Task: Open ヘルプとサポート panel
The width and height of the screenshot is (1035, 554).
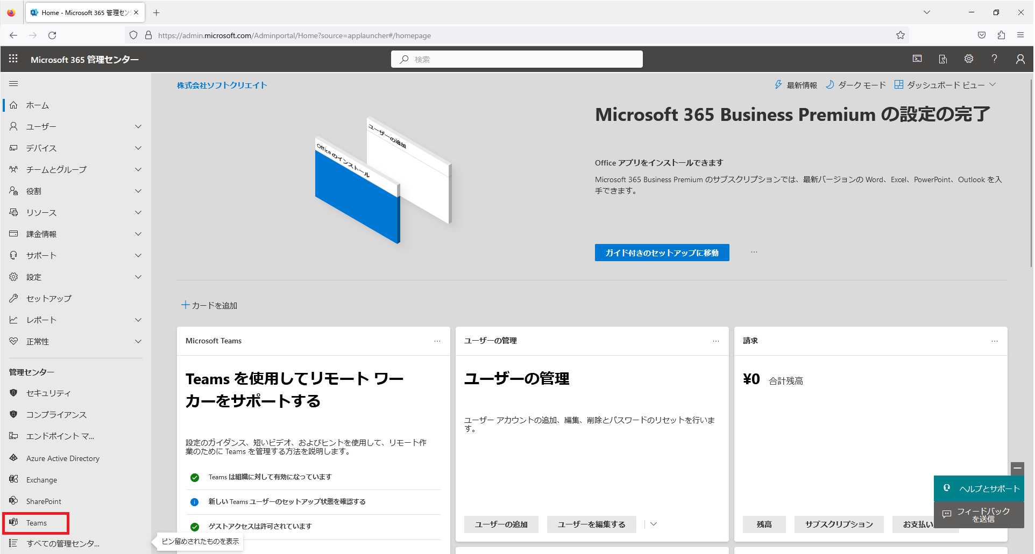Action: [x=979, y=488]
